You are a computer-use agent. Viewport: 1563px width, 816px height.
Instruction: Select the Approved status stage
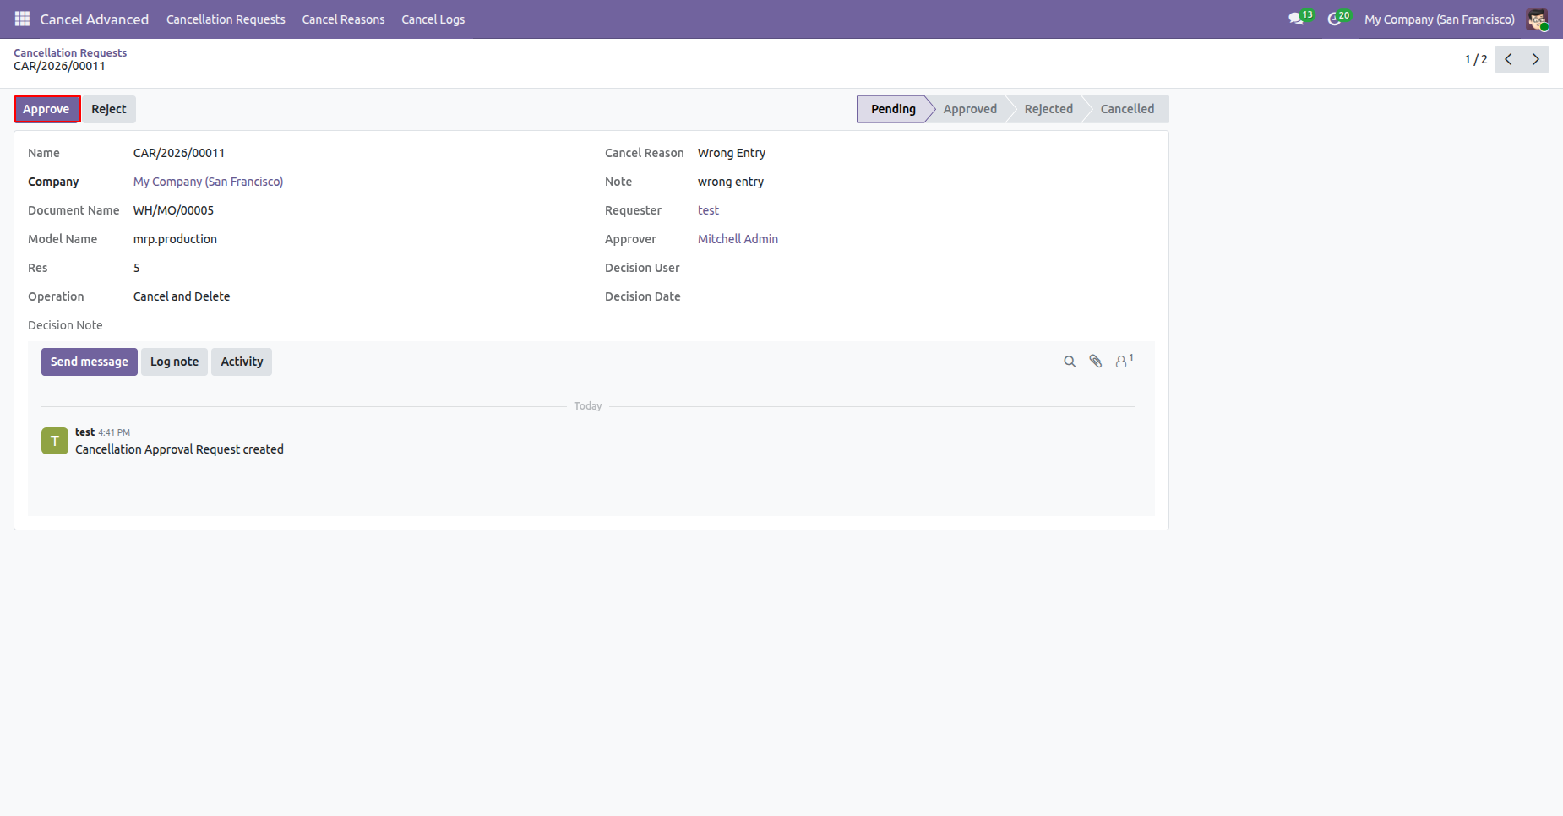point(970,109)
